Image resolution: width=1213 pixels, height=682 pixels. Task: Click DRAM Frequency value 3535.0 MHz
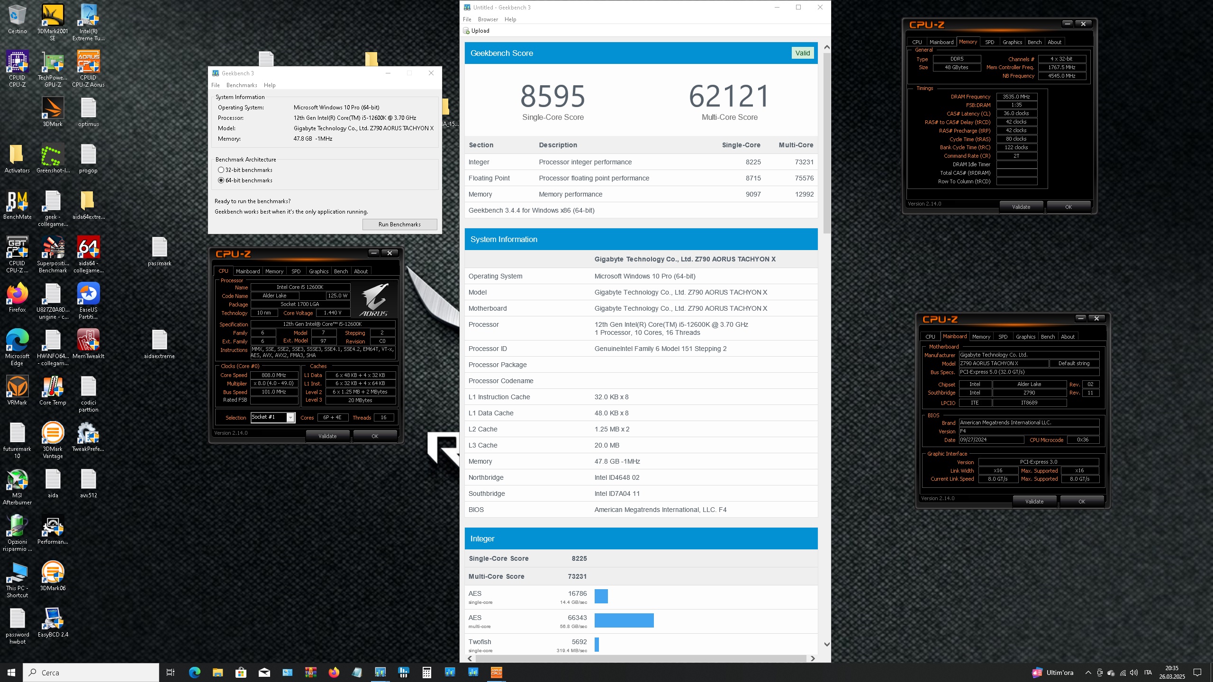click(x=1016, y=97)
